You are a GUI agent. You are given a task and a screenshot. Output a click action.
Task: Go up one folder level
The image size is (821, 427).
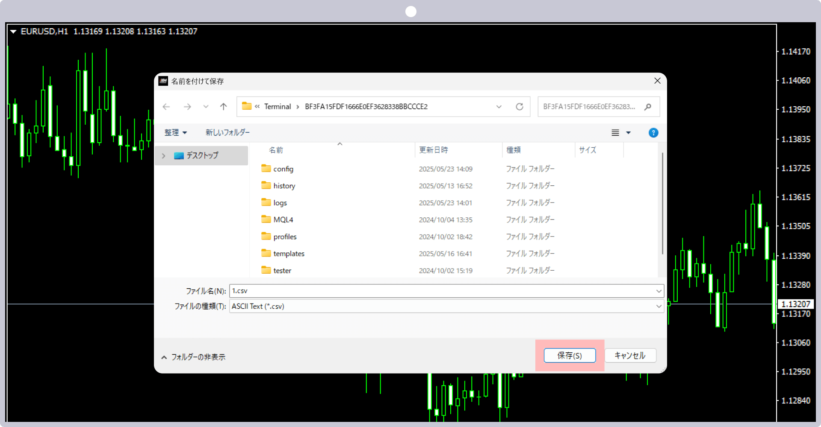pos(224,107)
